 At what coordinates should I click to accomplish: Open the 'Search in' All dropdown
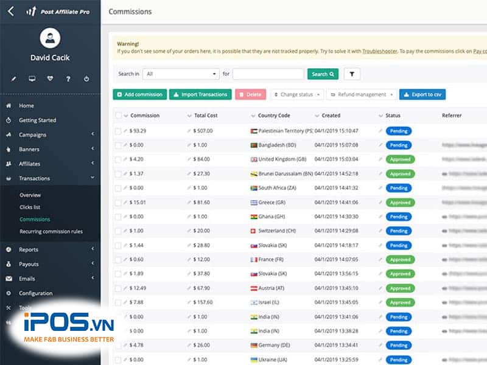180,74
